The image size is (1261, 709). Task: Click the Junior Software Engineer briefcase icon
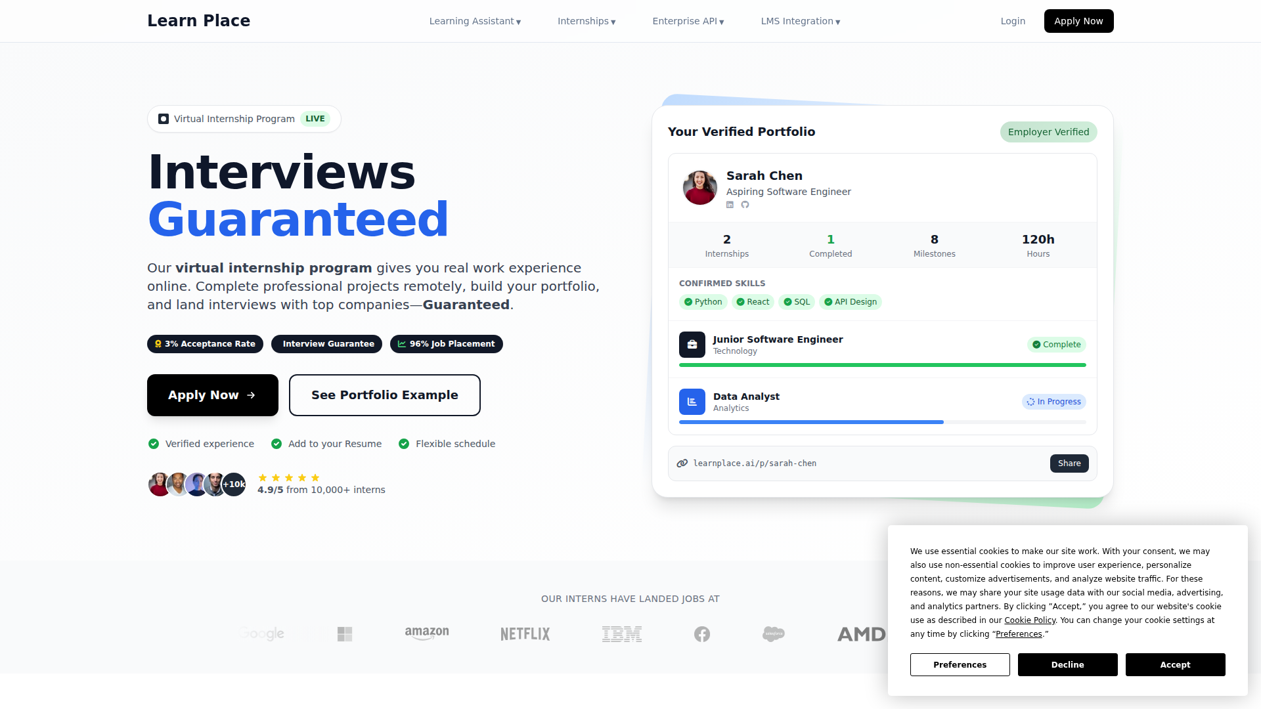pyautogui.click(x=692, y=345)
